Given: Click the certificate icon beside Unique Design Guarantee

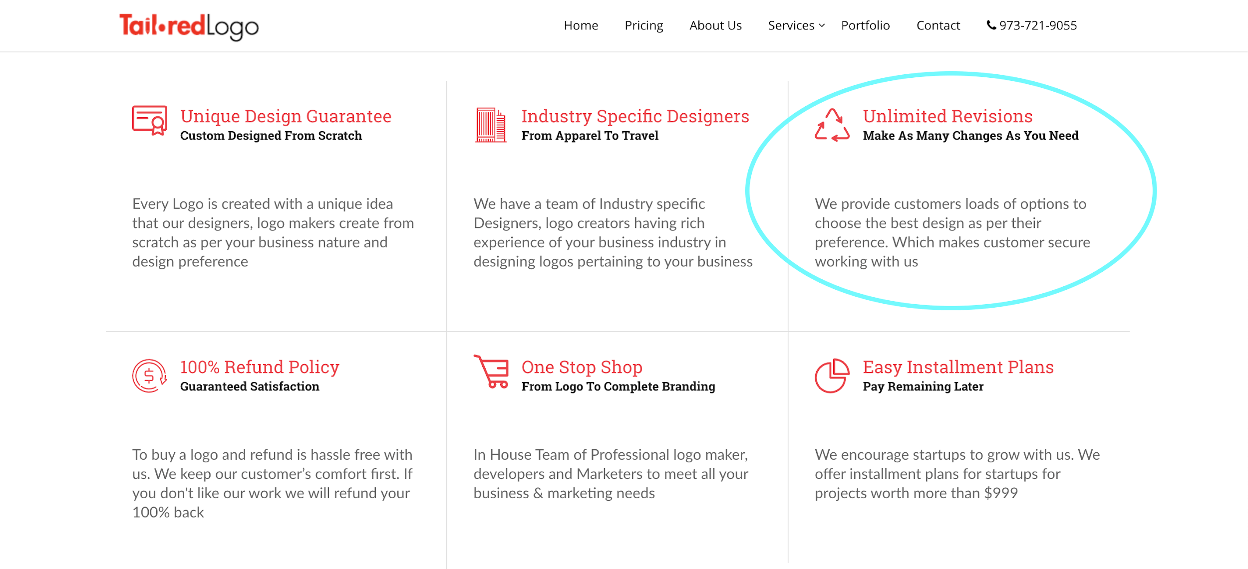Looking at the screenshot, I should 150,120.
